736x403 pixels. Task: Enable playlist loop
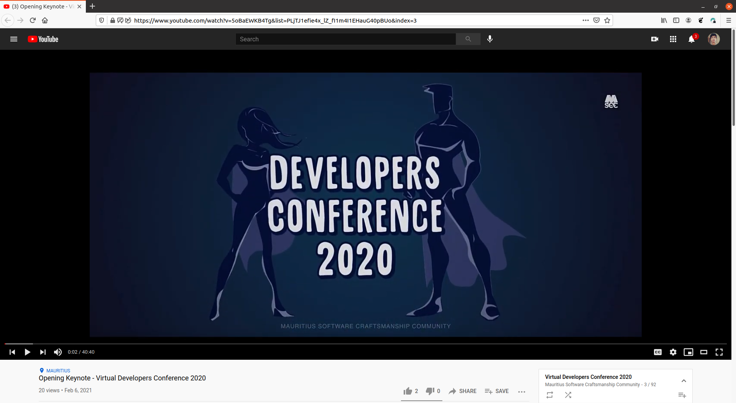click(x=550, y=395)
